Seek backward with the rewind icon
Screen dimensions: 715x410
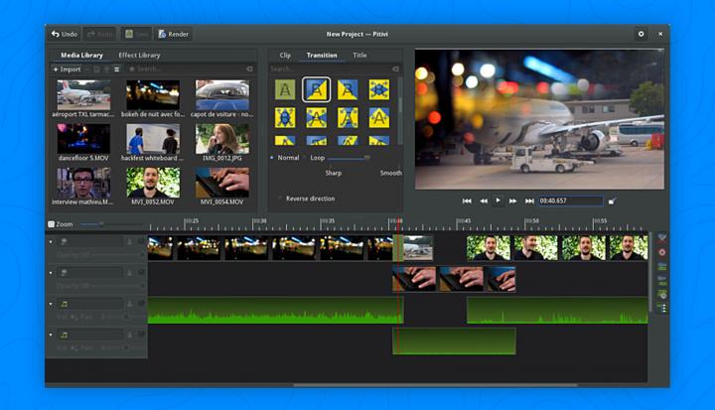click(483, 201)
